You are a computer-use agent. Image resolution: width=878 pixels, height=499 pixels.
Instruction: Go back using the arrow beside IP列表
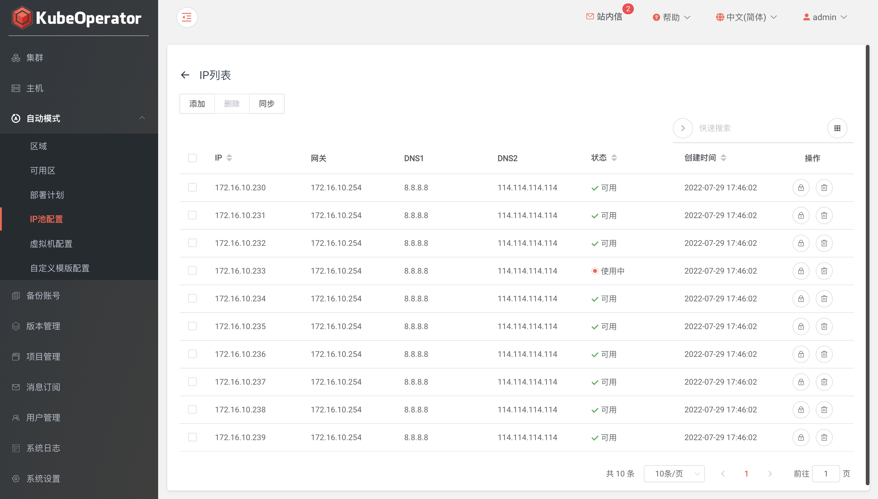tap(185, 75)
